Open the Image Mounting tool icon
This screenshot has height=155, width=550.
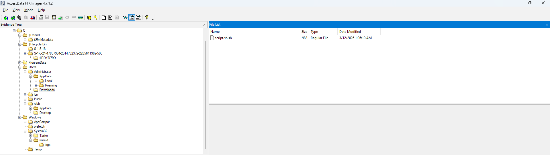(19, 18)
